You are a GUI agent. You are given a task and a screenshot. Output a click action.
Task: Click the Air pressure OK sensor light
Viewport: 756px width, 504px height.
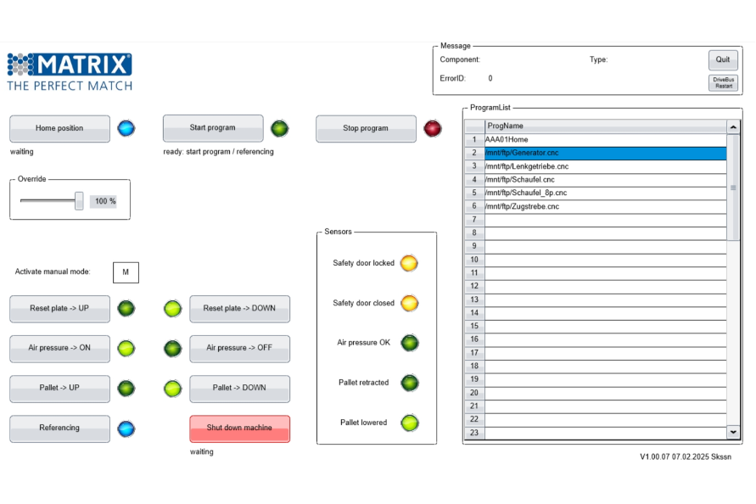click(x=409, y=343)
